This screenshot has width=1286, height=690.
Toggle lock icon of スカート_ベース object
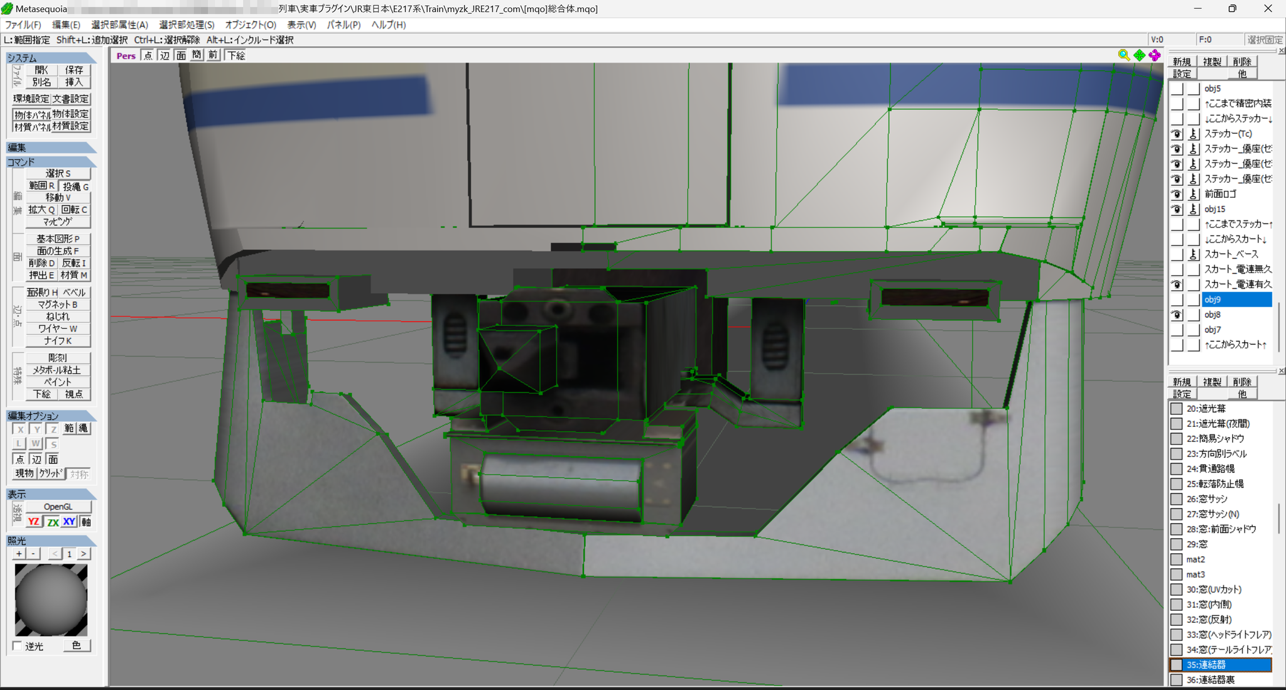point(1193,254)
